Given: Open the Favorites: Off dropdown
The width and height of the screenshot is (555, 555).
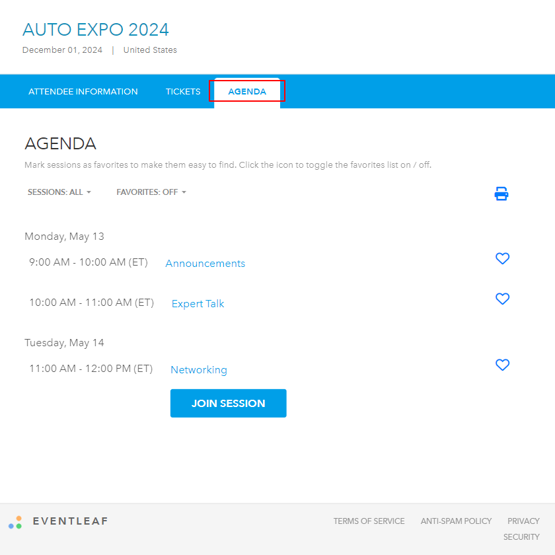Looking at the screenshot, I should pyautogui.click(x=151, y=192).
